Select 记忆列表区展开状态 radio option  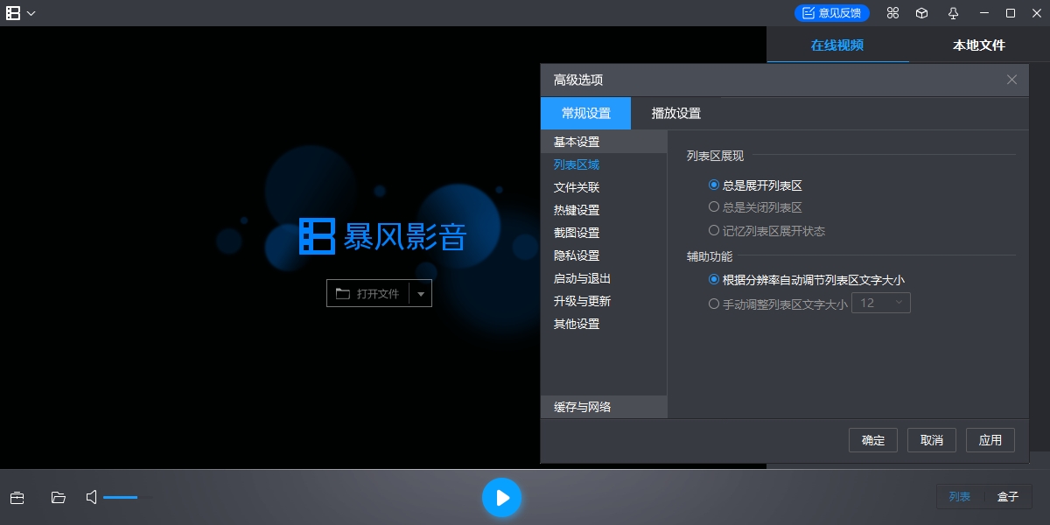point(714,231)
